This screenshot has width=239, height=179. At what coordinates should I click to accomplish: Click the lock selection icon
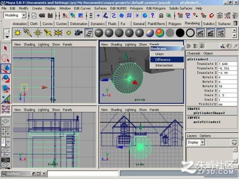click(x=161, y=15)
